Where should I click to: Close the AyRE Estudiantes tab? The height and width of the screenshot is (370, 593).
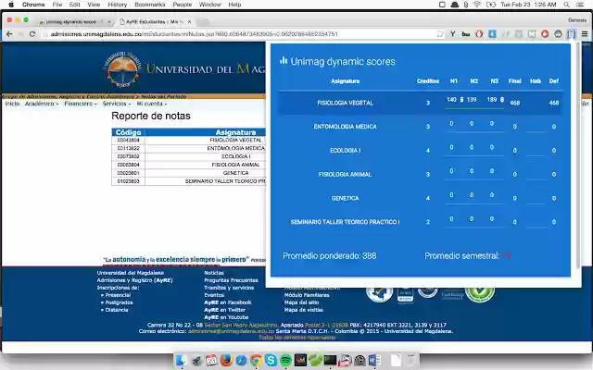coord(189,22)
